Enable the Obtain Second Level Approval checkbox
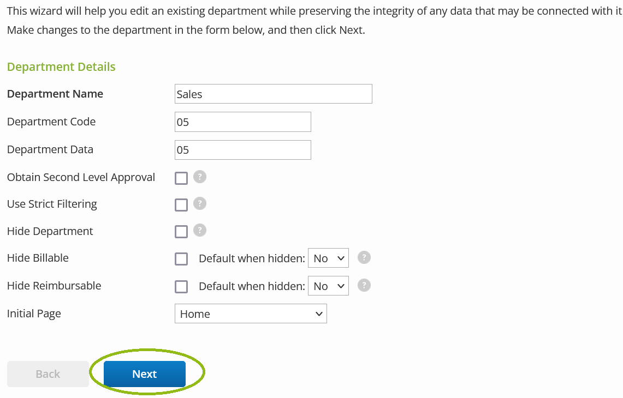 [x=181, y=177]
